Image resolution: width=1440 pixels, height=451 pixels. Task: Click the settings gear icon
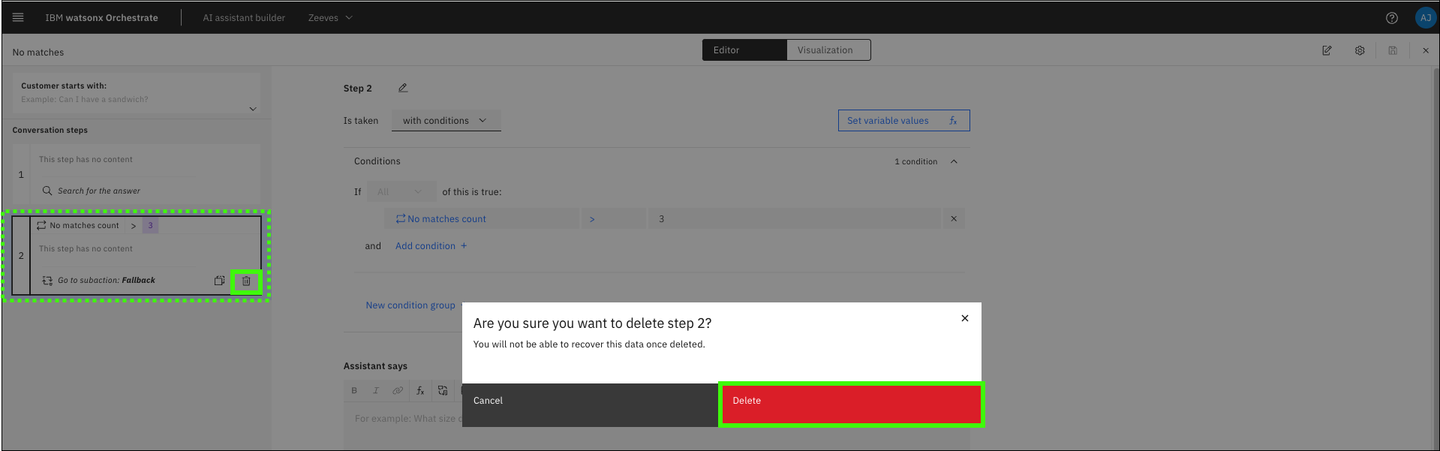[1360, 50]
